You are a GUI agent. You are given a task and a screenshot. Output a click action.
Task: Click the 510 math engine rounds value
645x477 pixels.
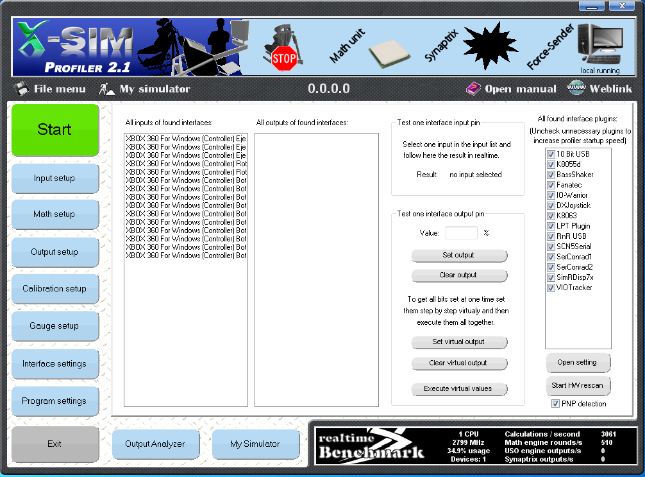tap(607, 442)
